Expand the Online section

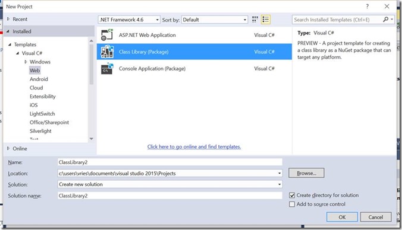[x=8, y=148]
